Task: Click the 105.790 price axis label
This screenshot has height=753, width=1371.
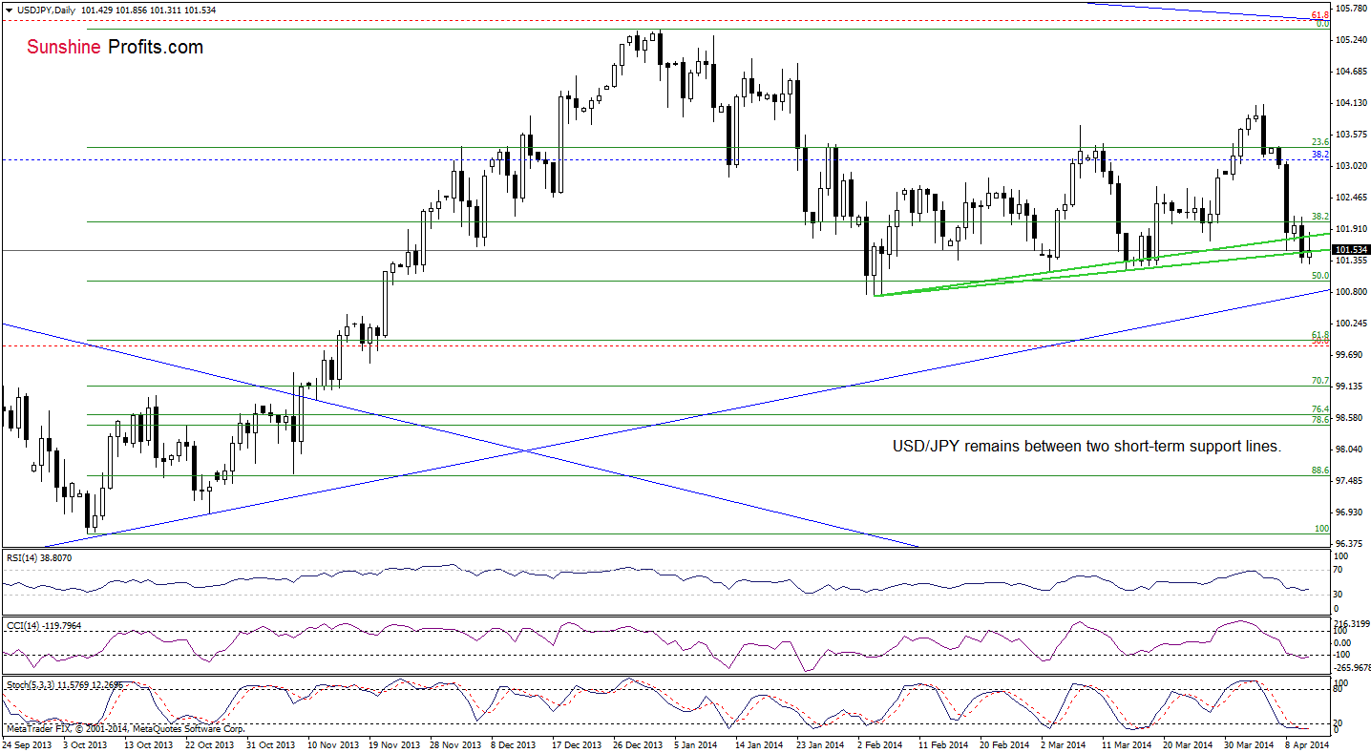Action: [x=1350, y=9]
